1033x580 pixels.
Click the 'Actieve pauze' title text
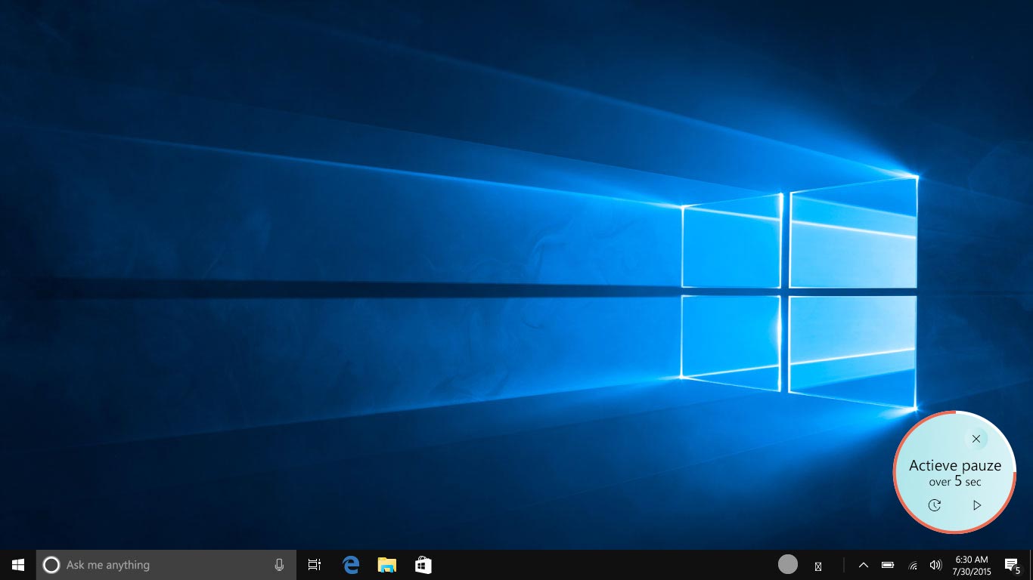point(954,465)
